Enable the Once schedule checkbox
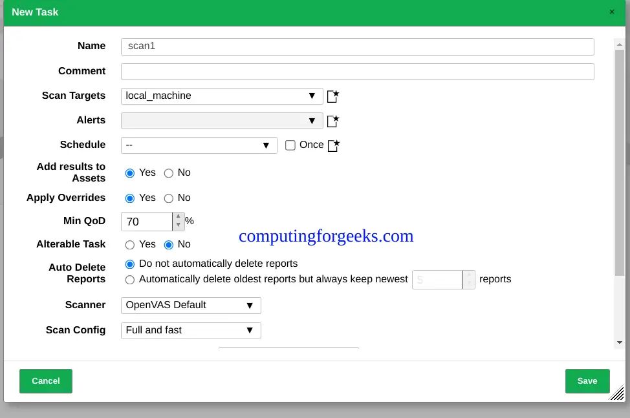The image size is (630, 418). [290, 145]
